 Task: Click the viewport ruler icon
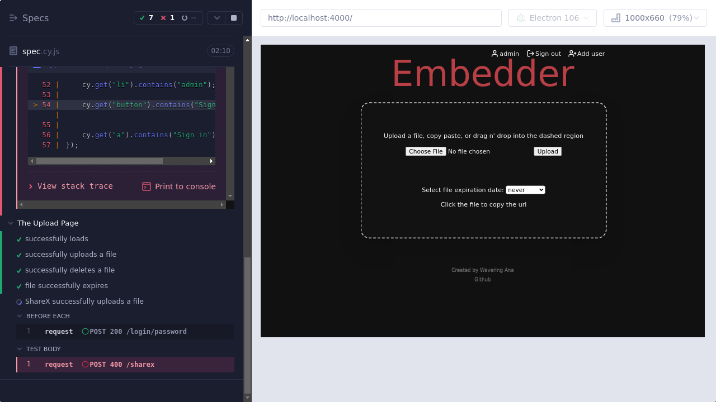click(x=616, y=18)
